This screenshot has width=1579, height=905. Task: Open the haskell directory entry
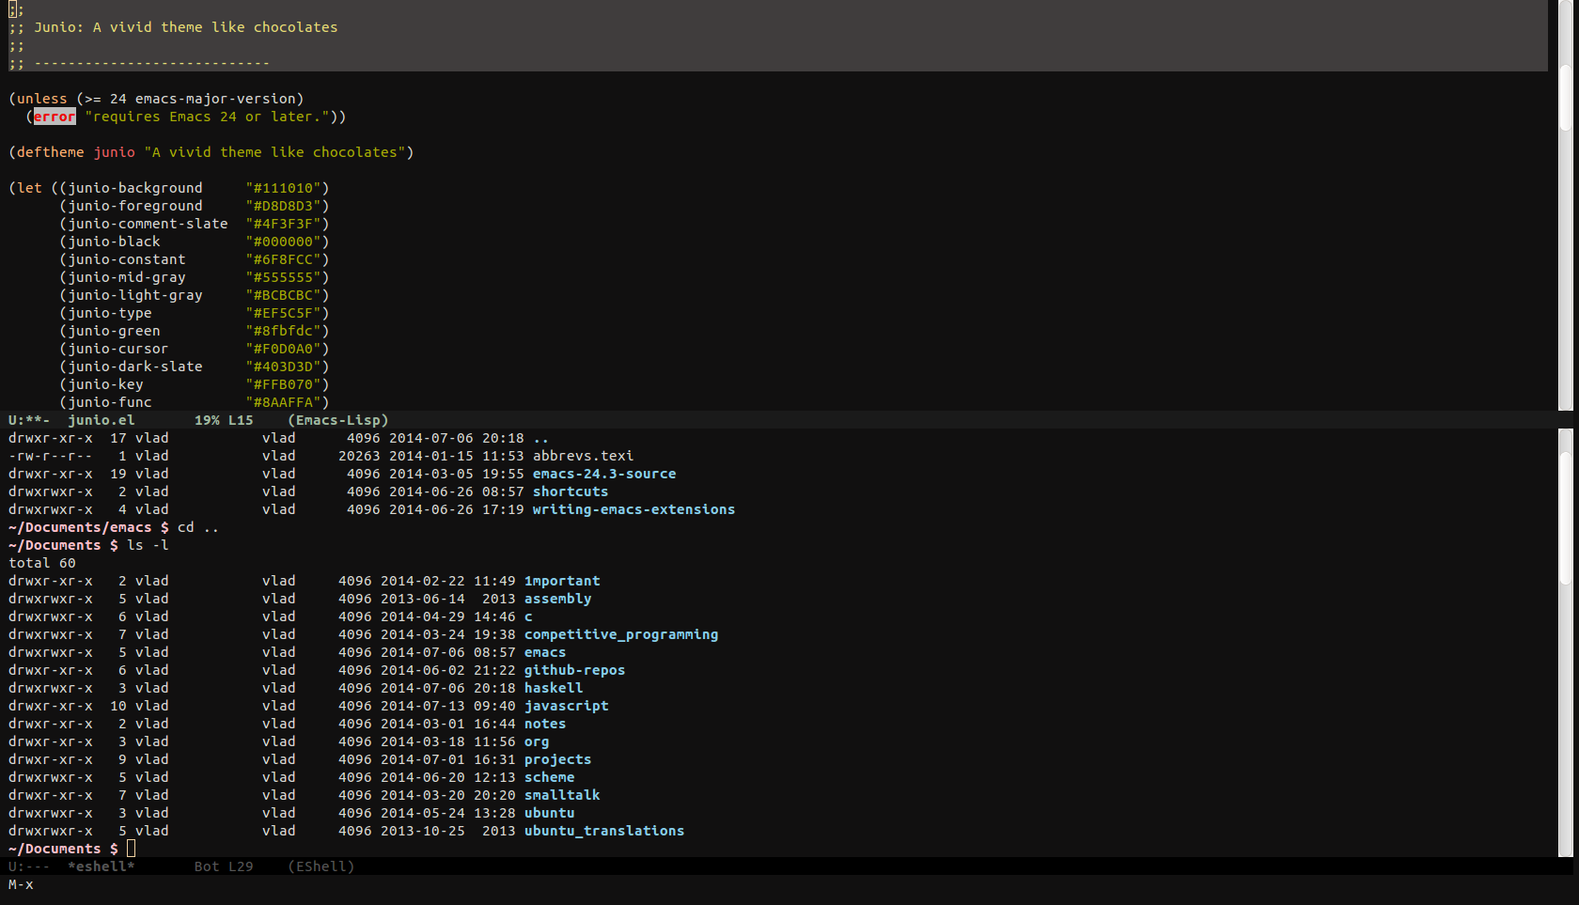554,688
